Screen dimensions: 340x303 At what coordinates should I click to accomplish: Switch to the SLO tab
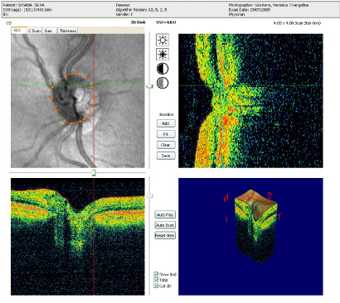[x=19, y=31]
